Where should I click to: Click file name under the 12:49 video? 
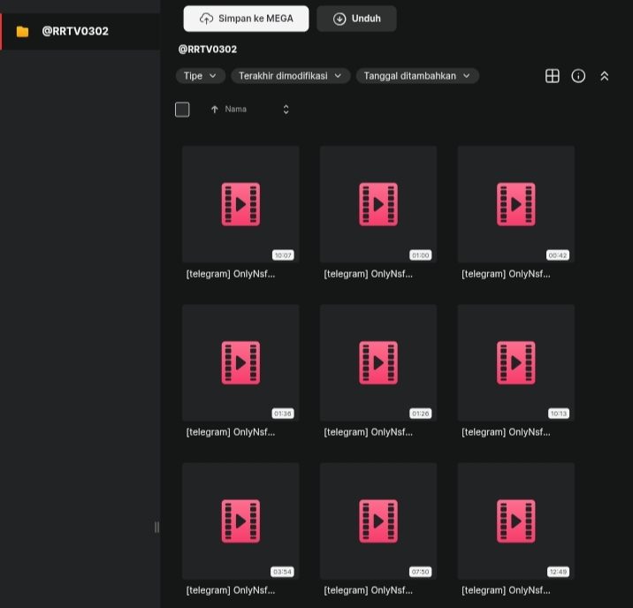506,590
